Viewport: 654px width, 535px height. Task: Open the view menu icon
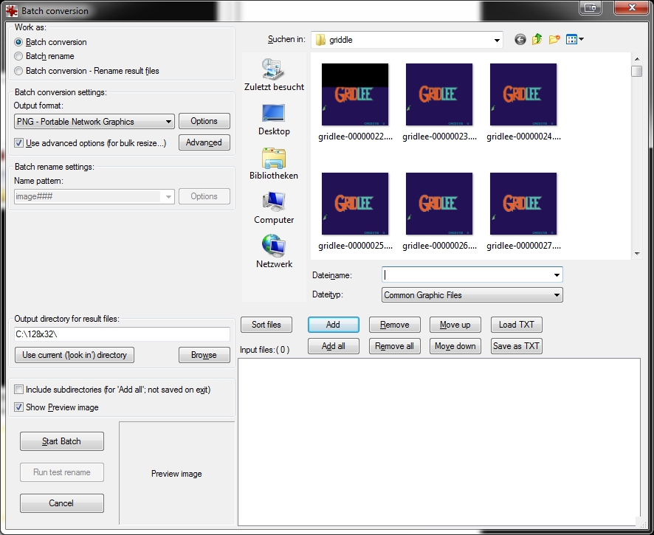point(574,40)
